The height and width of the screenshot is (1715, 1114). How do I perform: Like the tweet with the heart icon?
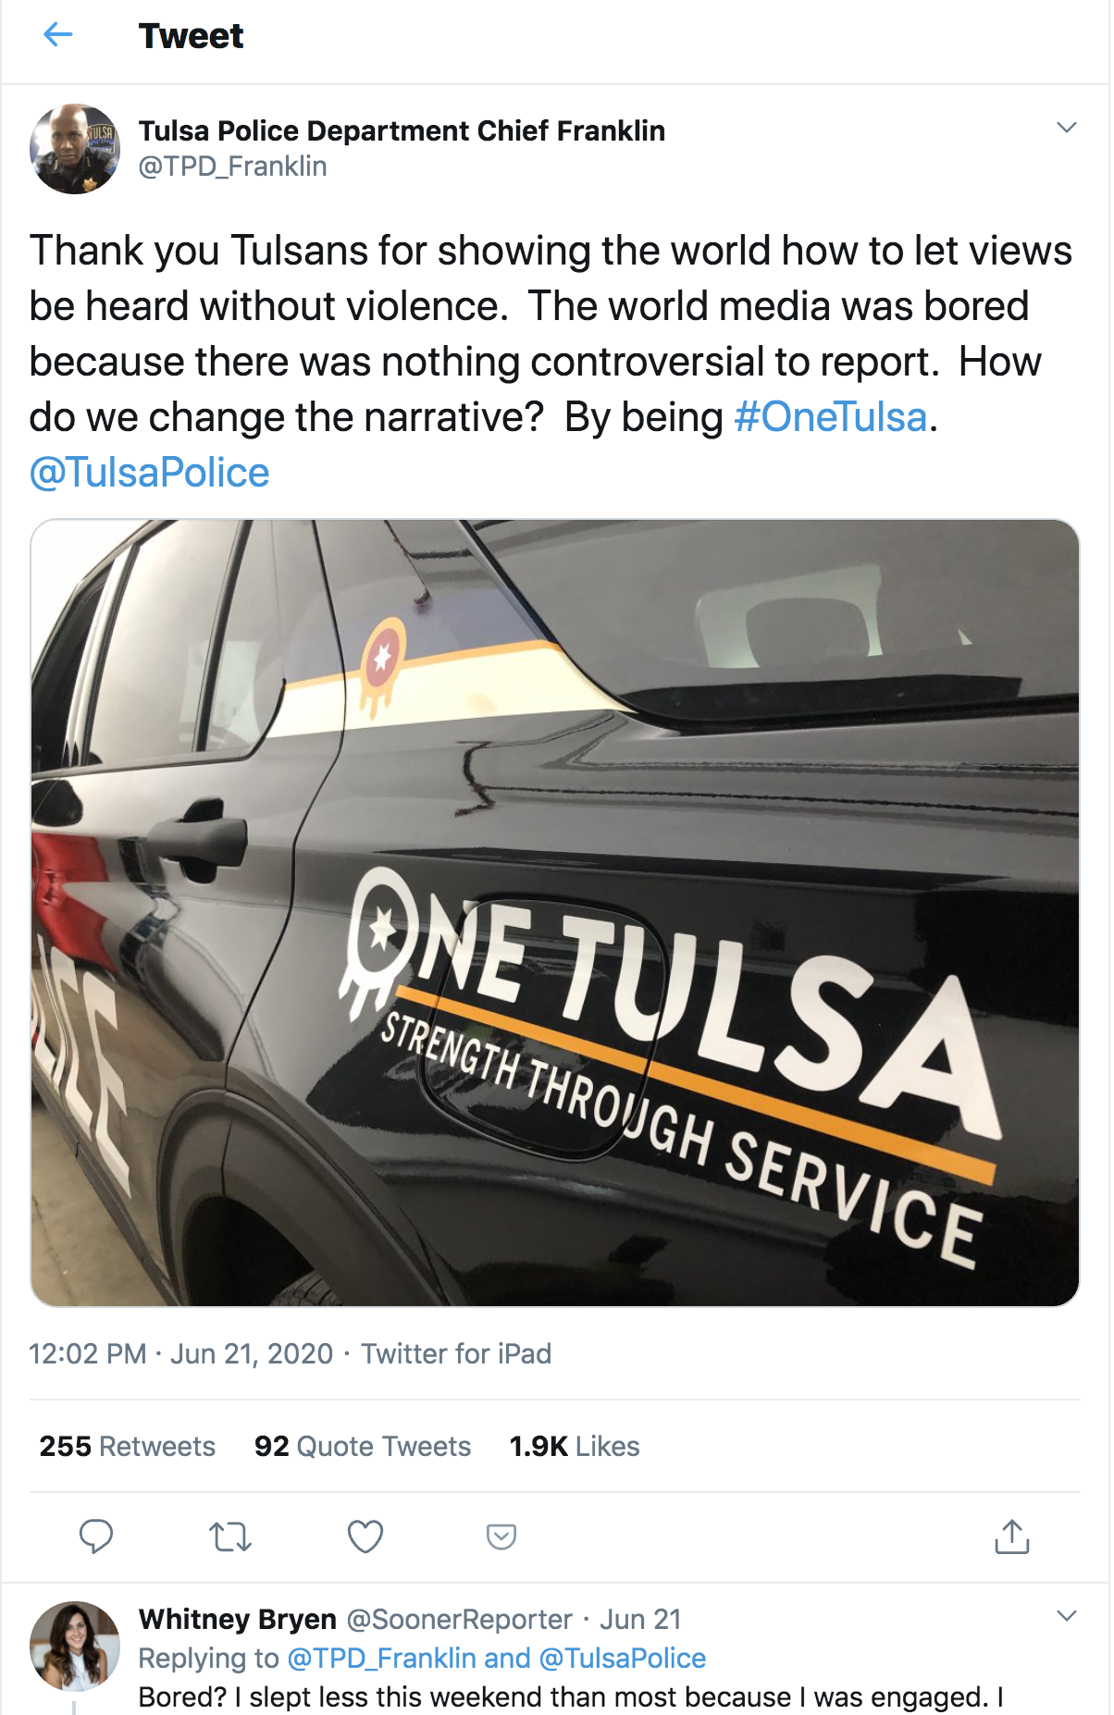[365, 1536]
